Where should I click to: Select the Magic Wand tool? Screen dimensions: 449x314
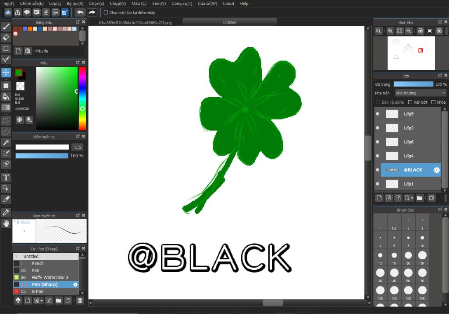6,142
